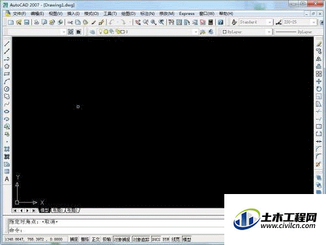Toggle 对象捕捉 object snap button
Viewport: 326px width, 245px height.
[x=122, y=239]
